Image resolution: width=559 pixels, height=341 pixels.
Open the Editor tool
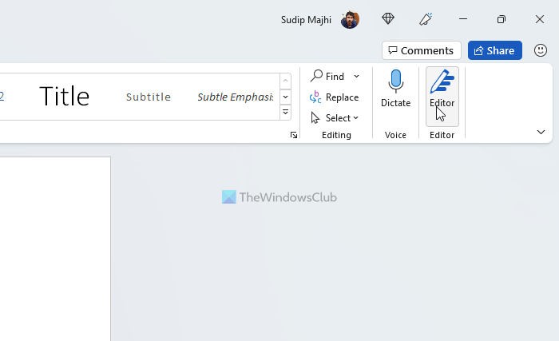click(x=442, y=89)
